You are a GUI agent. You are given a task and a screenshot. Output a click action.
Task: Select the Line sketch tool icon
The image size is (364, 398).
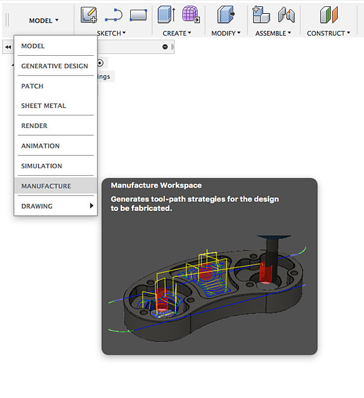[114, 15]
